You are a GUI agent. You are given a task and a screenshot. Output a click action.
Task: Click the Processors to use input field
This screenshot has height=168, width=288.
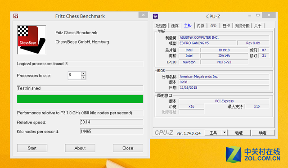pyautogui.click(x=74, y=75)
